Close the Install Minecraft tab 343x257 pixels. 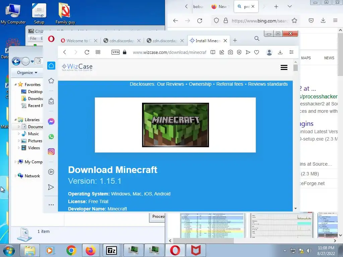pyautogui.click(x=225, y=40)
